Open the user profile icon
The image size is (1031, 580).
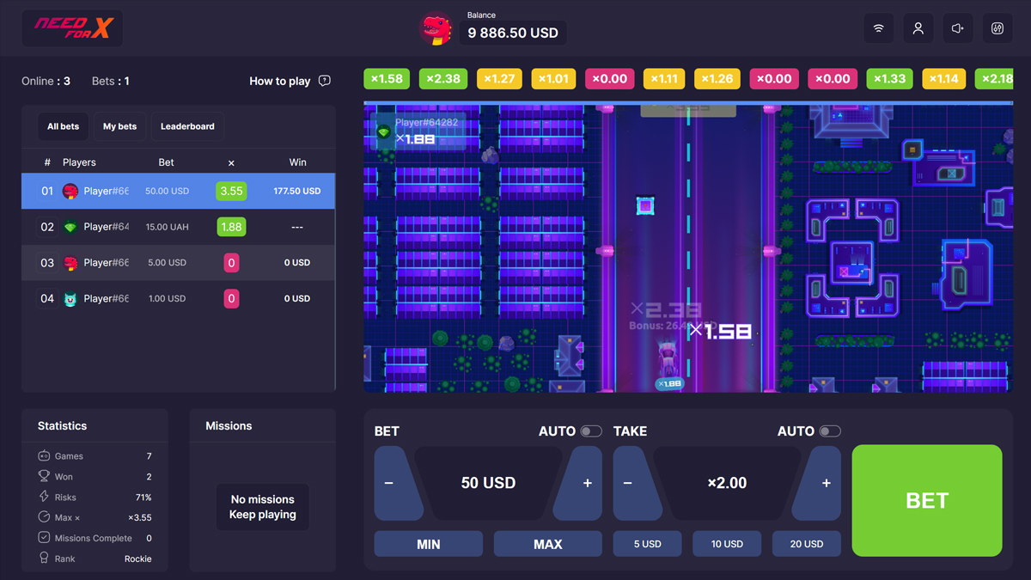click(x=918, y=28)
